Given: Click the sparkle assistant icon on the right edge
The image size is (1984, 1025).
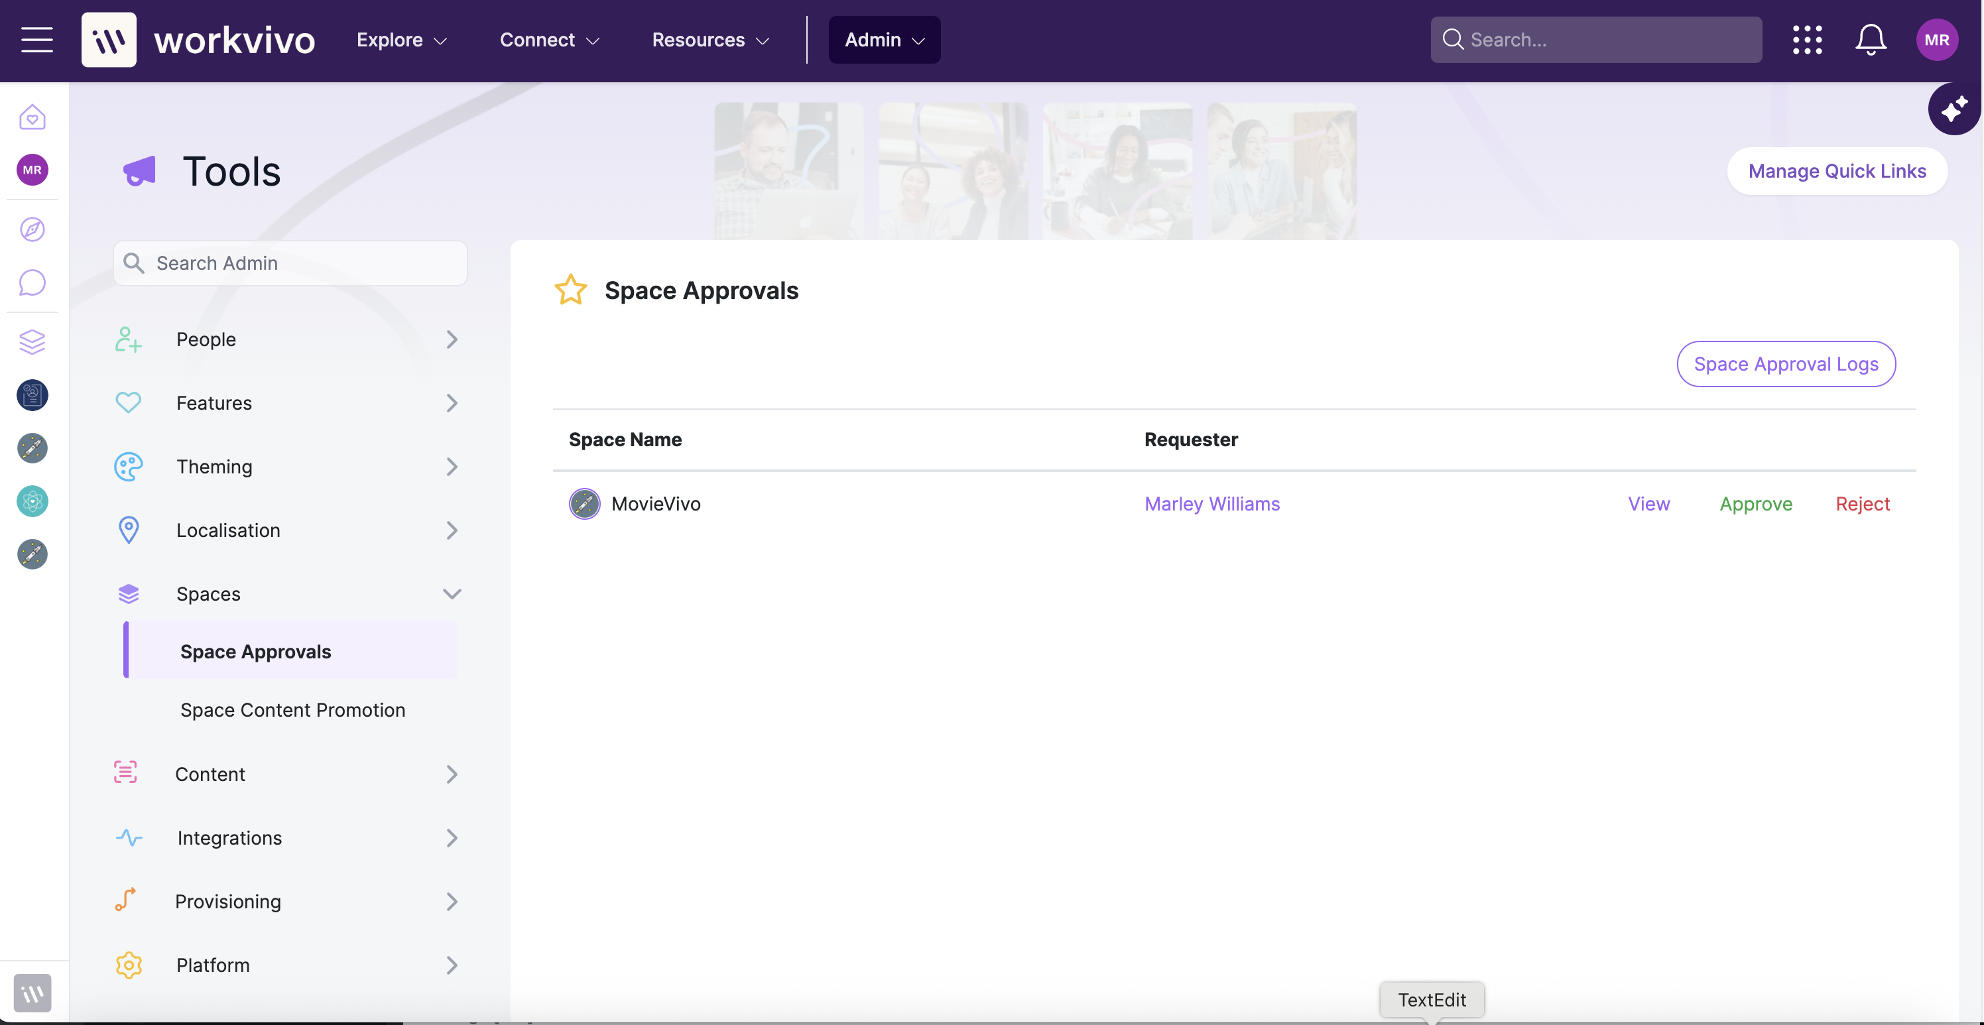Looking at the screenshot, I should pyautogui.click(x=1953, y=109).
